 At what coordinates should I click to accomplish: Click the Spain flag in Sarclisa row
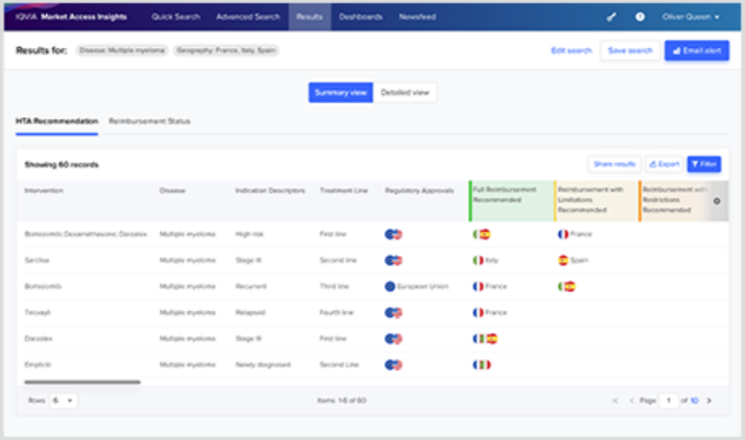[x=563, y=261]
